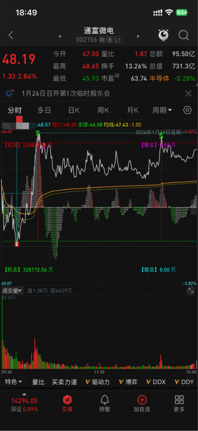Tap the lower 【散卖】0.00万 cyan label
198x431 pixels.
pos(158,270)
